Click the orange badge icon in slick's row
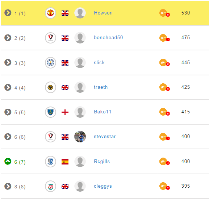The image size is (209, 200). [x=164, y=63]
